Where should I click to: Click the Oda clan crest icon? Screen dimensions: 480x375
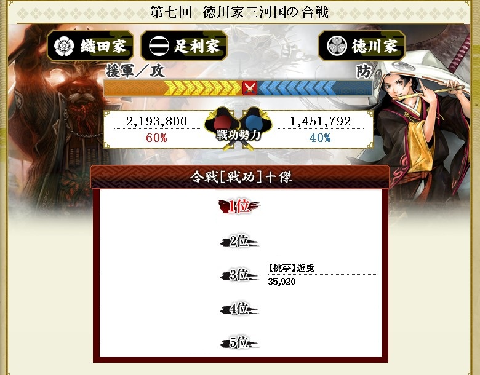[63, 46]
